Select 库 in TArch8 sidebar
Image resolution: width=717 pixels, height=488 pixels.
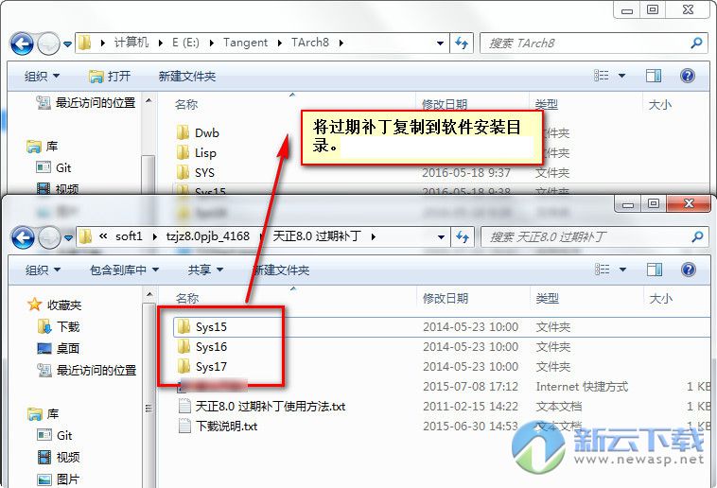pyautogui.click(x=42, y=147)
